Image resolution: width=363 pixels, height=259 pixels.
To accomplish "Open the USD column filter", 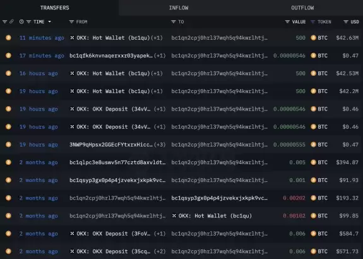I will [x=346, y=21].
